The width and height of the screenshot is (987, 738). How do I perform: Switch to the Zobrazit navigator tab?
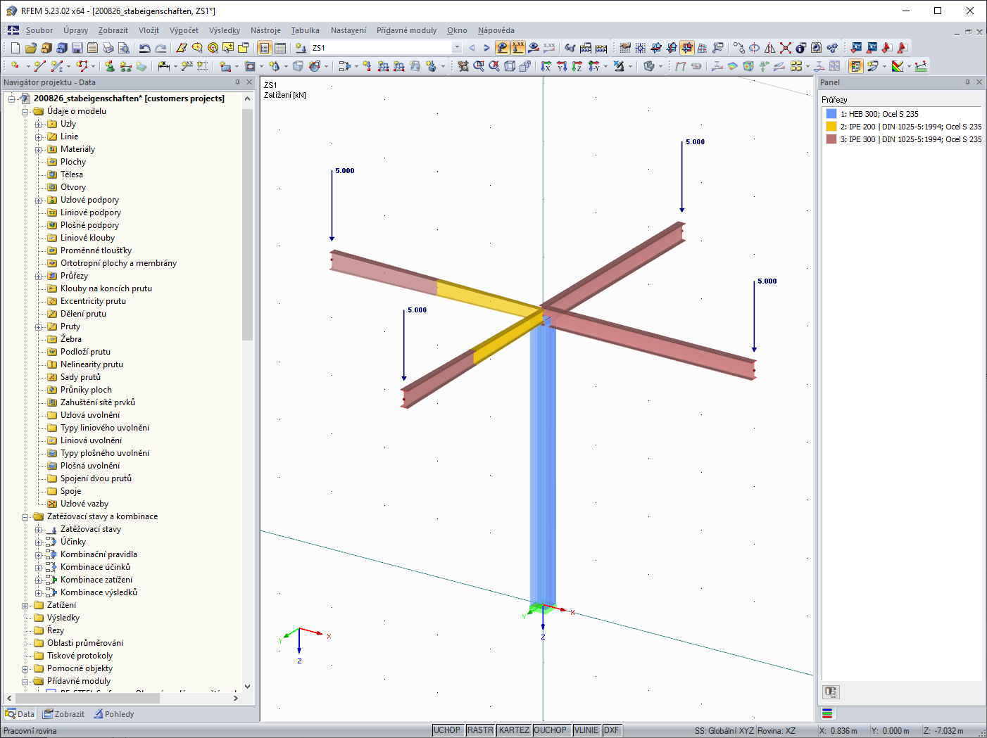(x=63, y=714)
